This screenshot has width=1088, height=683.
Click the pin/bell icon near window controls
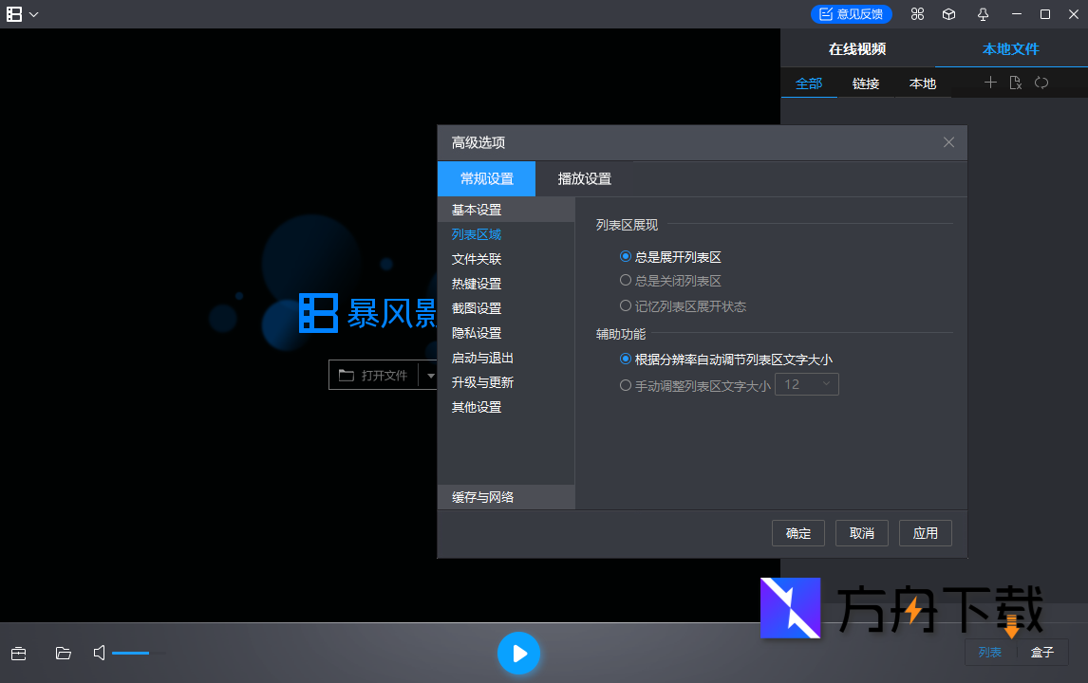(983, 14)
